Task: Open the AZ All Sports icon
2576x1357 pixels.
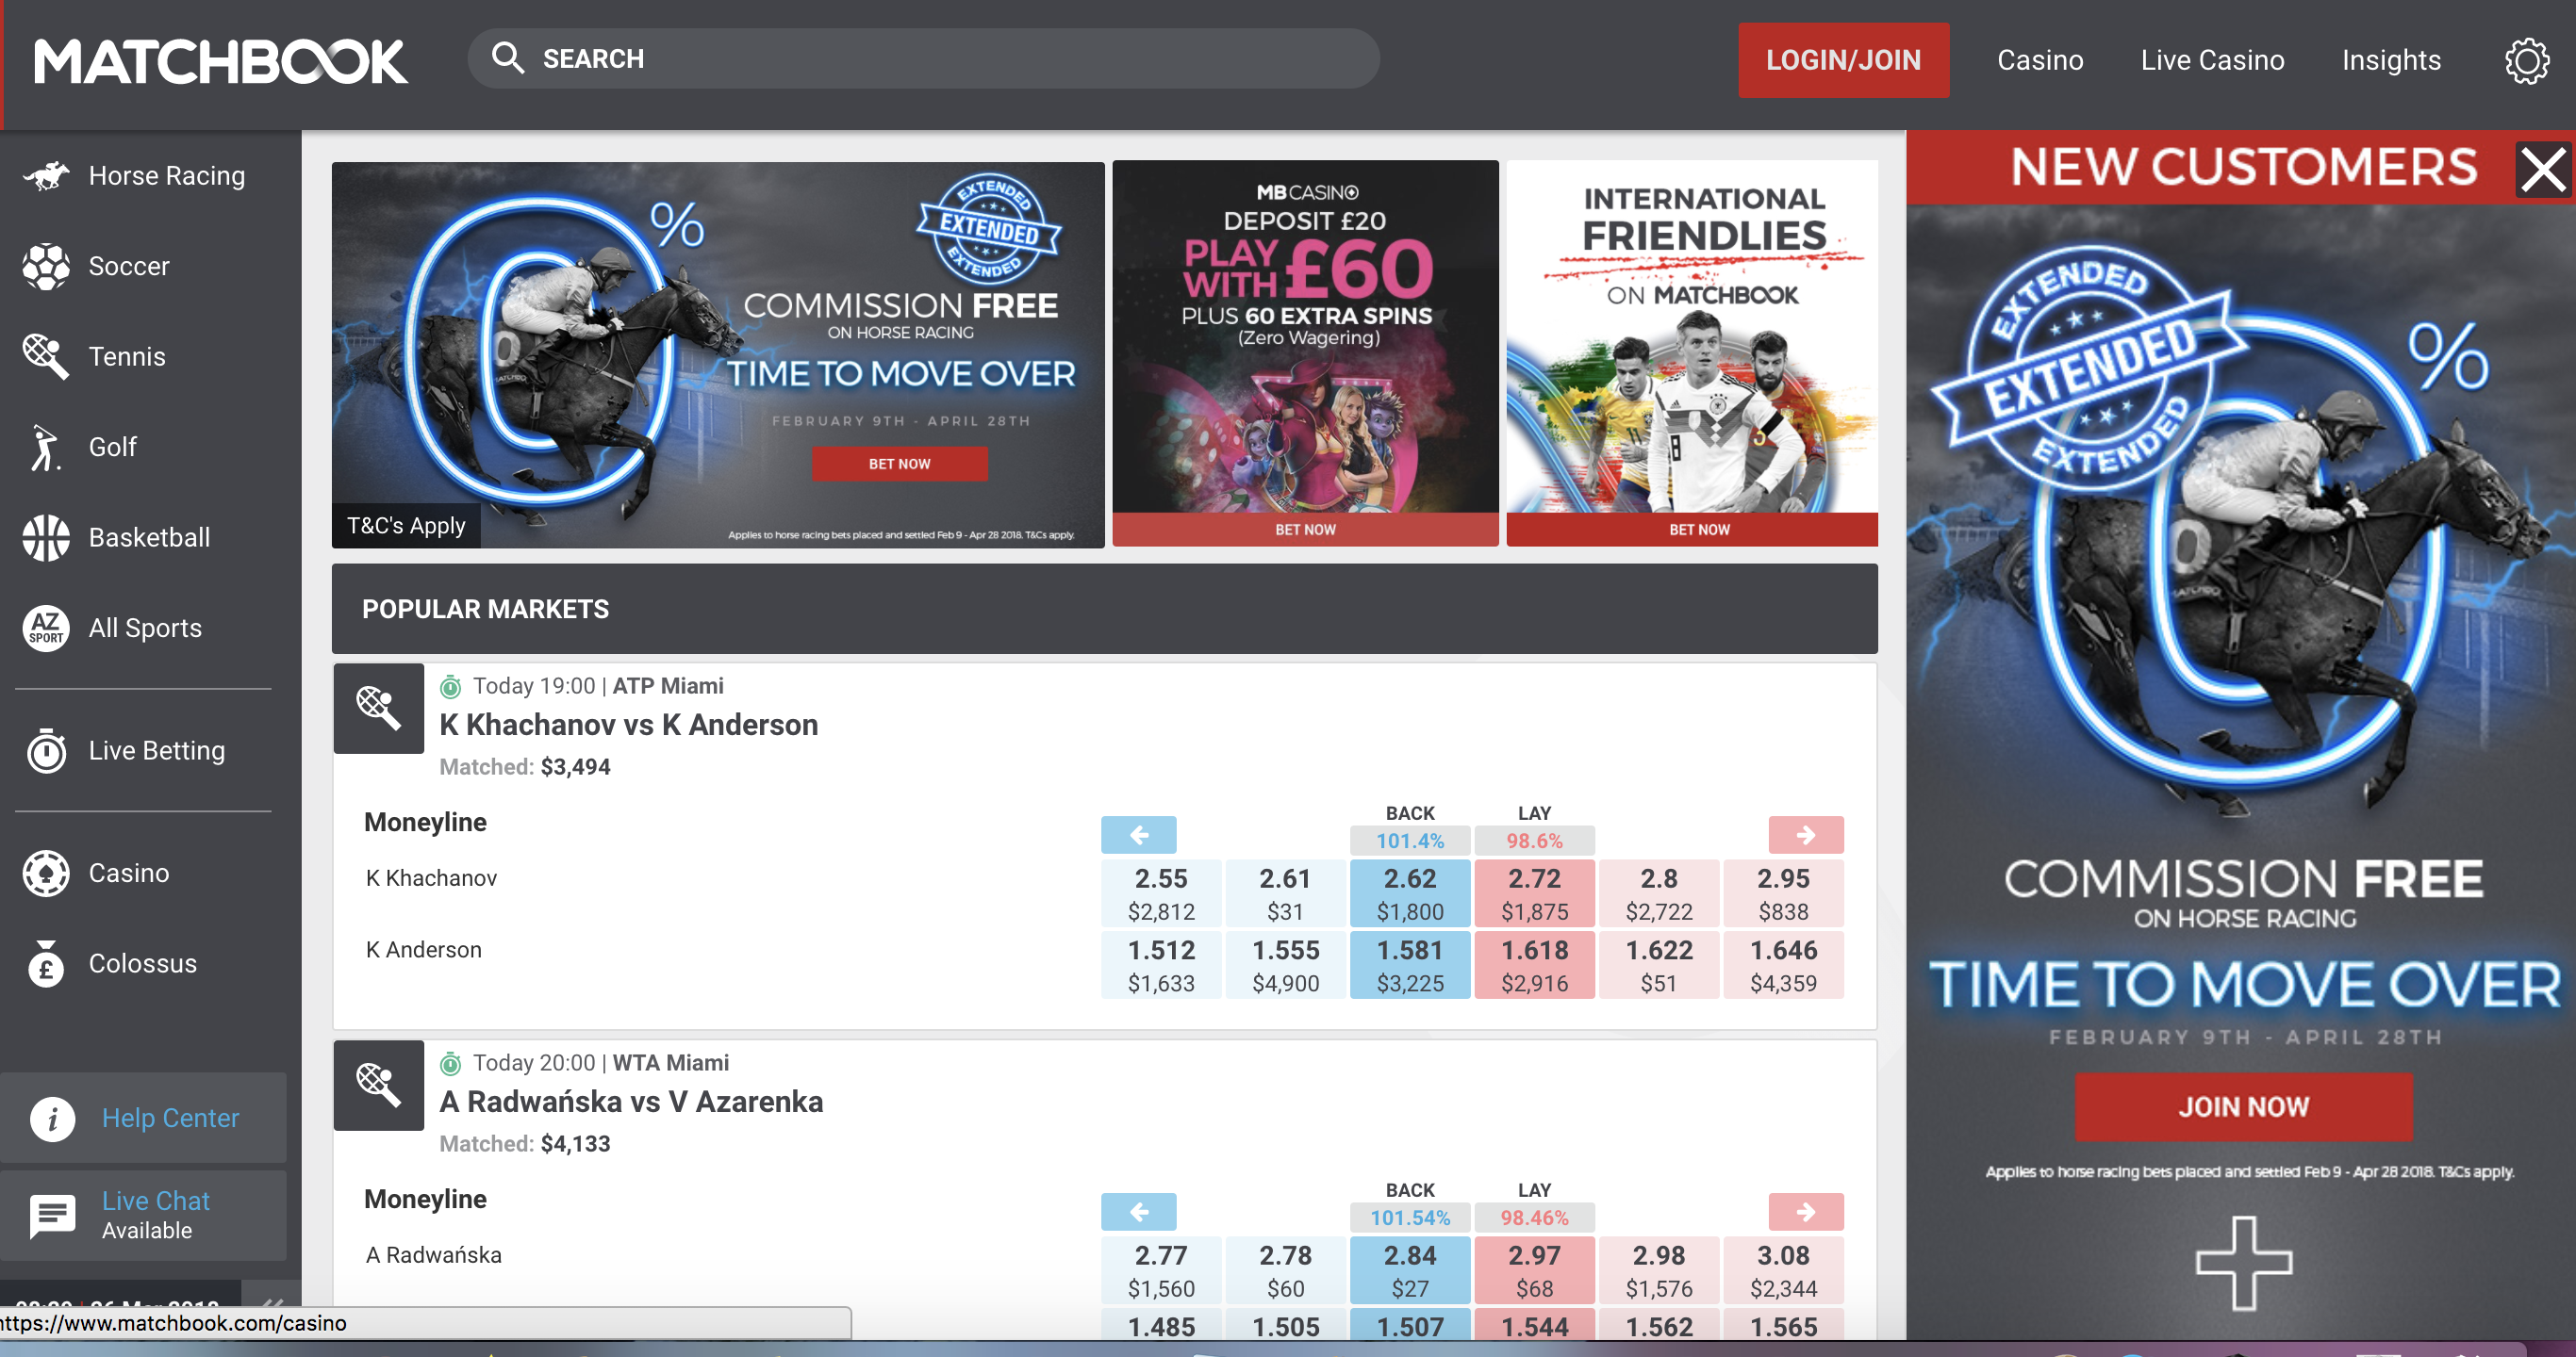Action: pos(46,629)
